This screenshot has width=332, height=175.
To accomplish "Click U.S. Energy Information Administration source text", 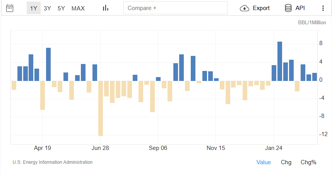I will coord(53,162).
